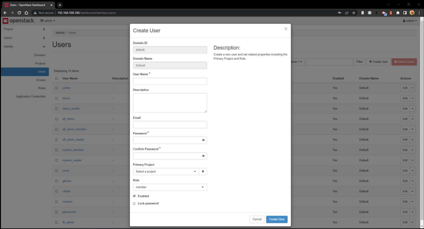This screenshot has height=229, width=424.
Task: Select Groups in the Identity sidebar
Action: (41, 80)
